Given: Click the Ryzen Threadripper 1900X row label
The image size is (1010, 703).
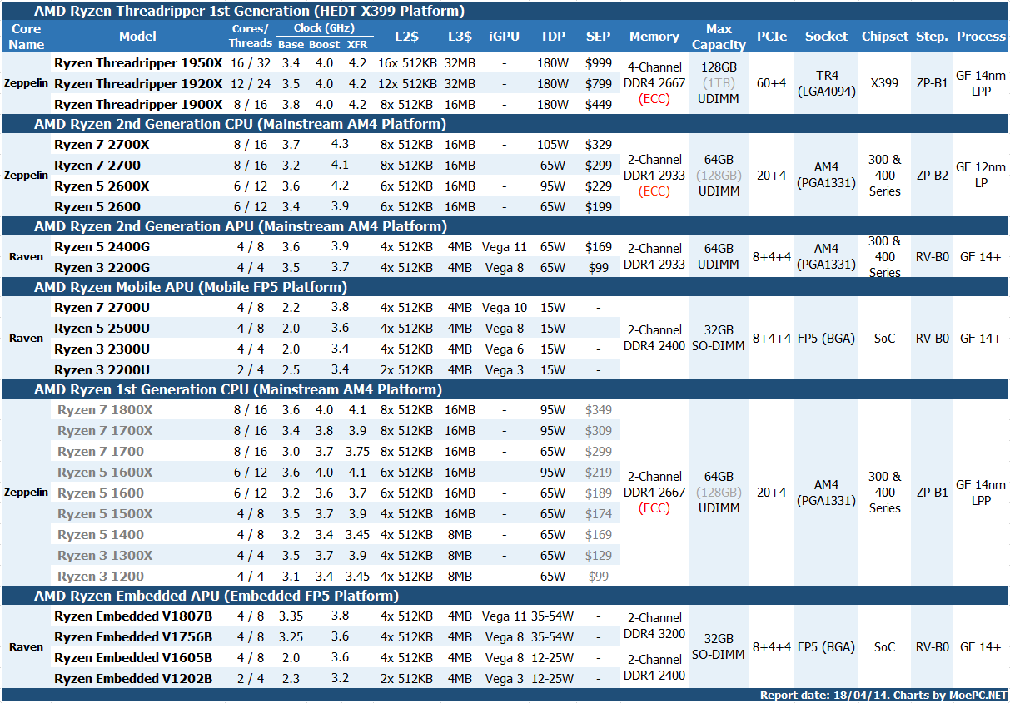Looking at the screenshot, I should (138, 105).
